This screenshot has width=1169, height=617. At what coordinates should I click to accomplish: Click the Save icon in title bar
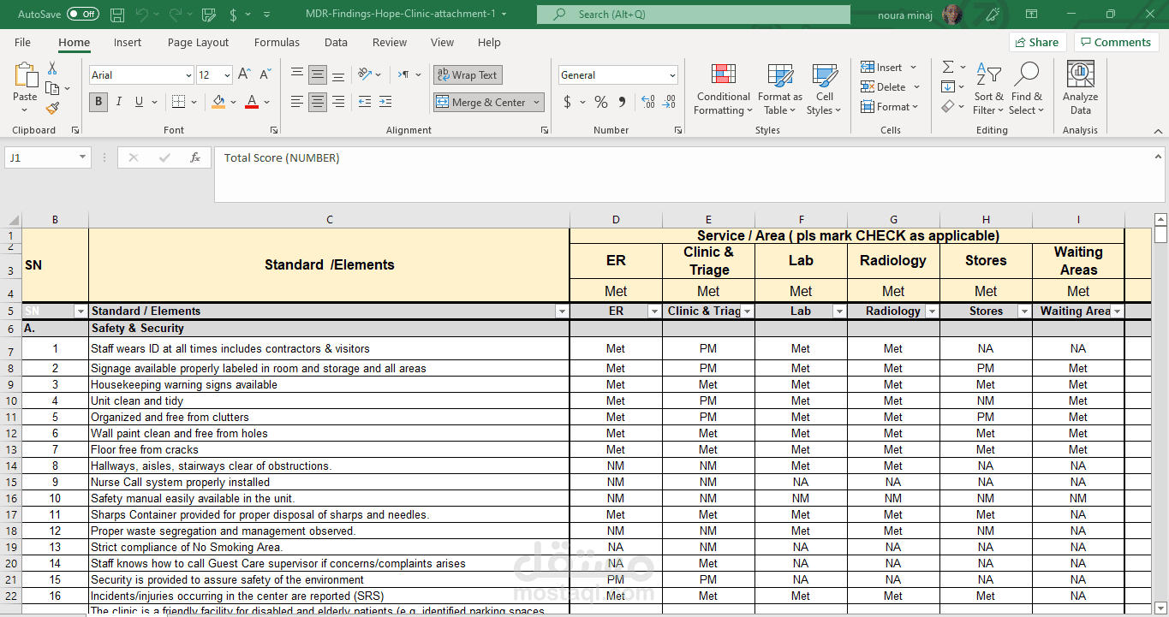(x=117, y=15)
